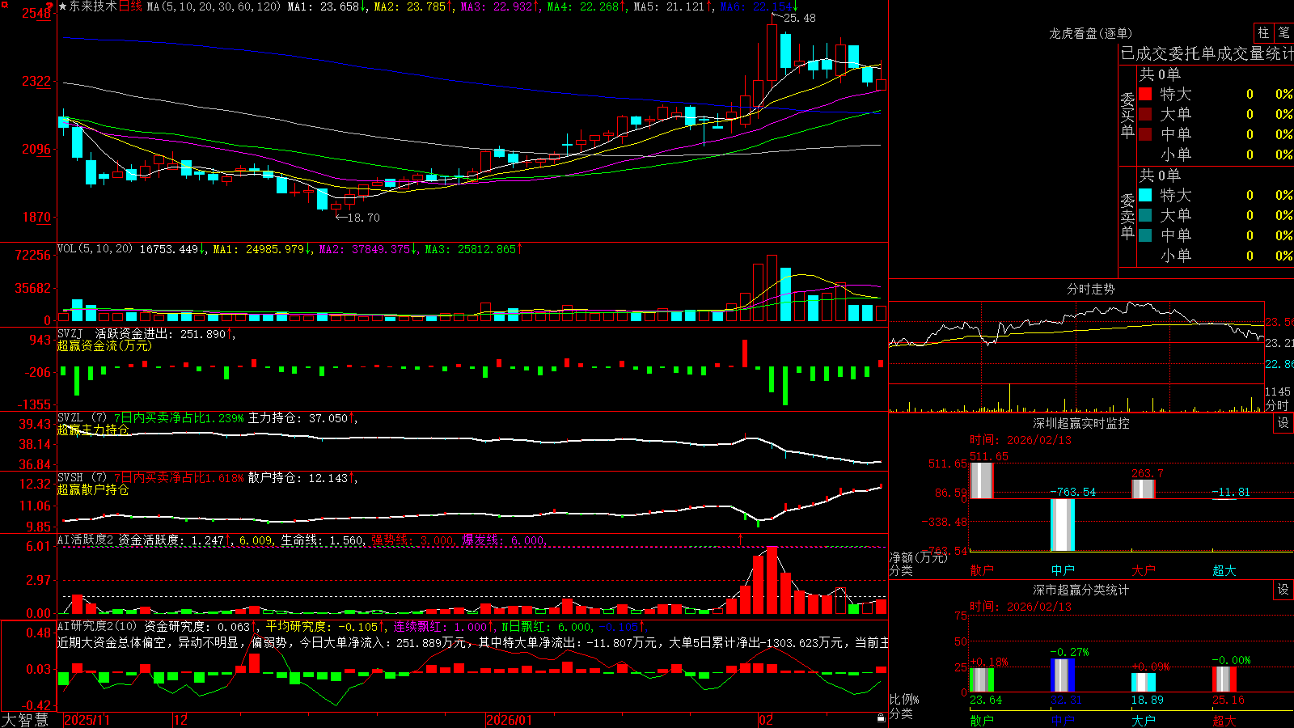The width and height of the screenshot is (1294, 728).
Task: Open 设 settings for 深圳超赢实时监控 panel
Action: click(1283, 423)
